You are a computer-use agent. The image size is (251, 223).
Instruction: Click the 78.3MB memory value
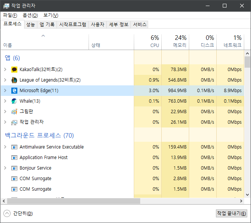[x=179, y=70]
